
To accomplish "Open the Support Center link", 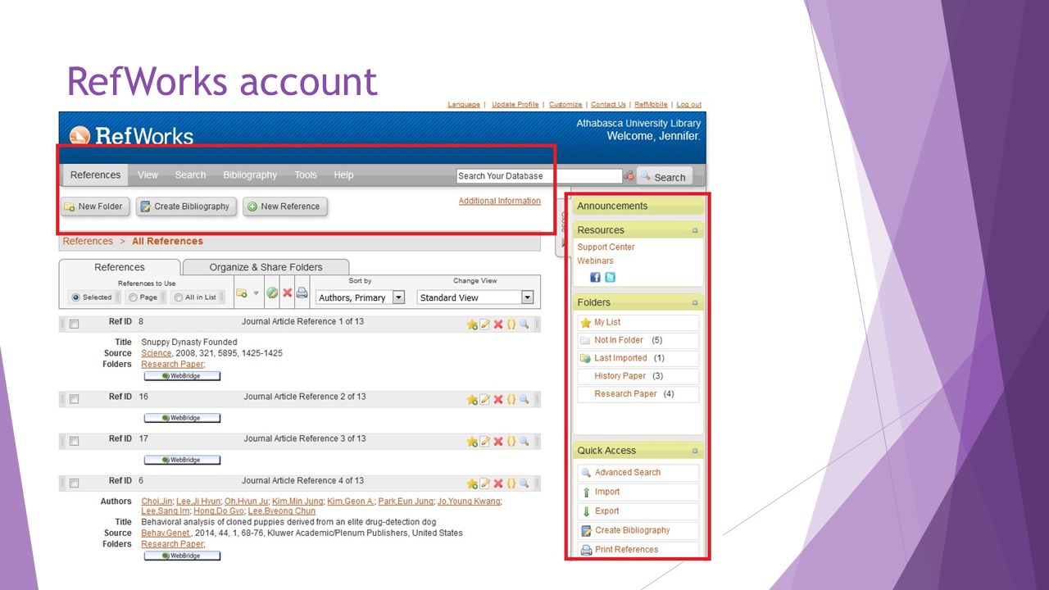I will 606,247.
